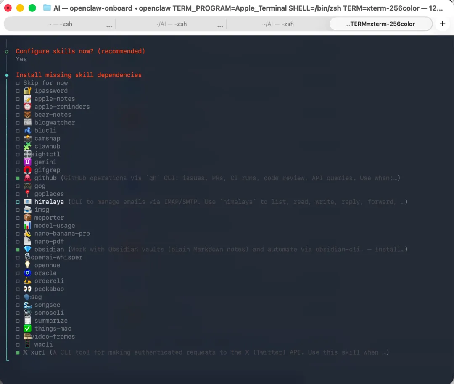Click the imsg mail tray icon

click(x=27, y=210)
